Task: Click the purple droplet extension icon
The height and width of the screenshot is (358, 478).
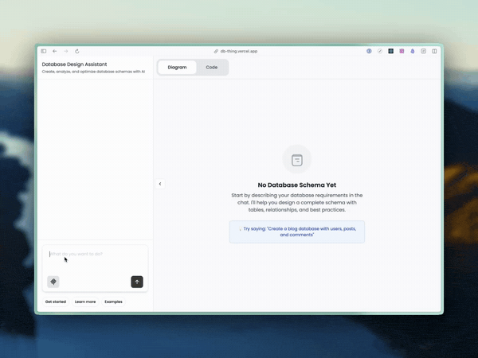Action: click(413, 51)
